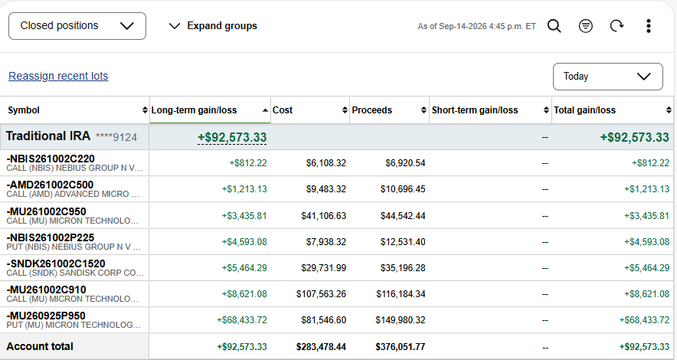Viewport: 677px width, 360px height.
Task: Click cost value $29,731.99
Action: [x=324, y=268]
